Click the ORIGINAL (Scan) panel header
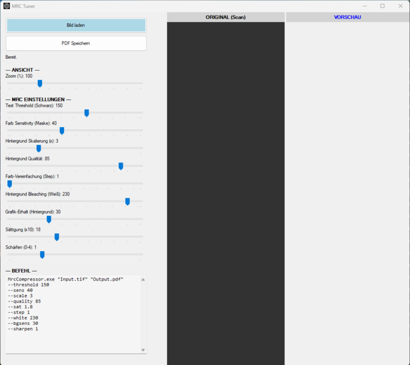 (225, 17)
